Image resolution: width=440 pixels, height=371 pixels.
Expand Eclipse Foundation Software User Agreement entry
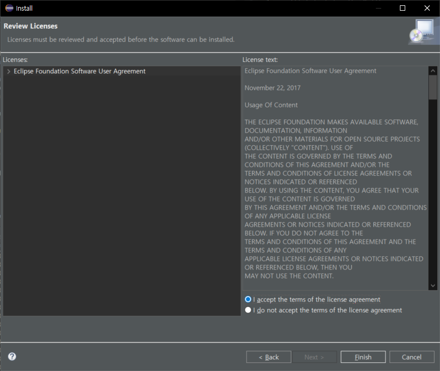click(9, 71)
